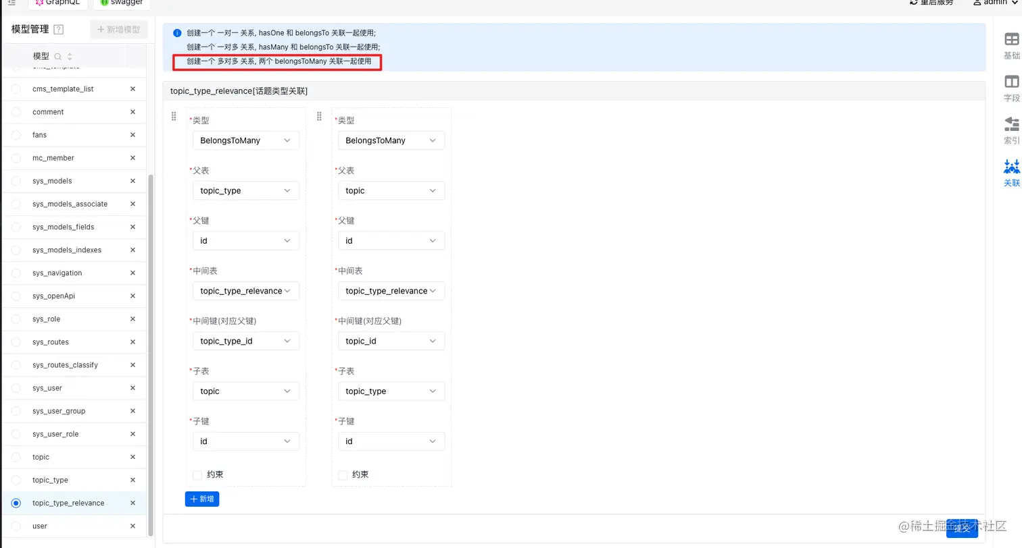Tick 约束 checkbox in the second relation card
This screenshot has width=1022, height=548.
click(343, 475)
